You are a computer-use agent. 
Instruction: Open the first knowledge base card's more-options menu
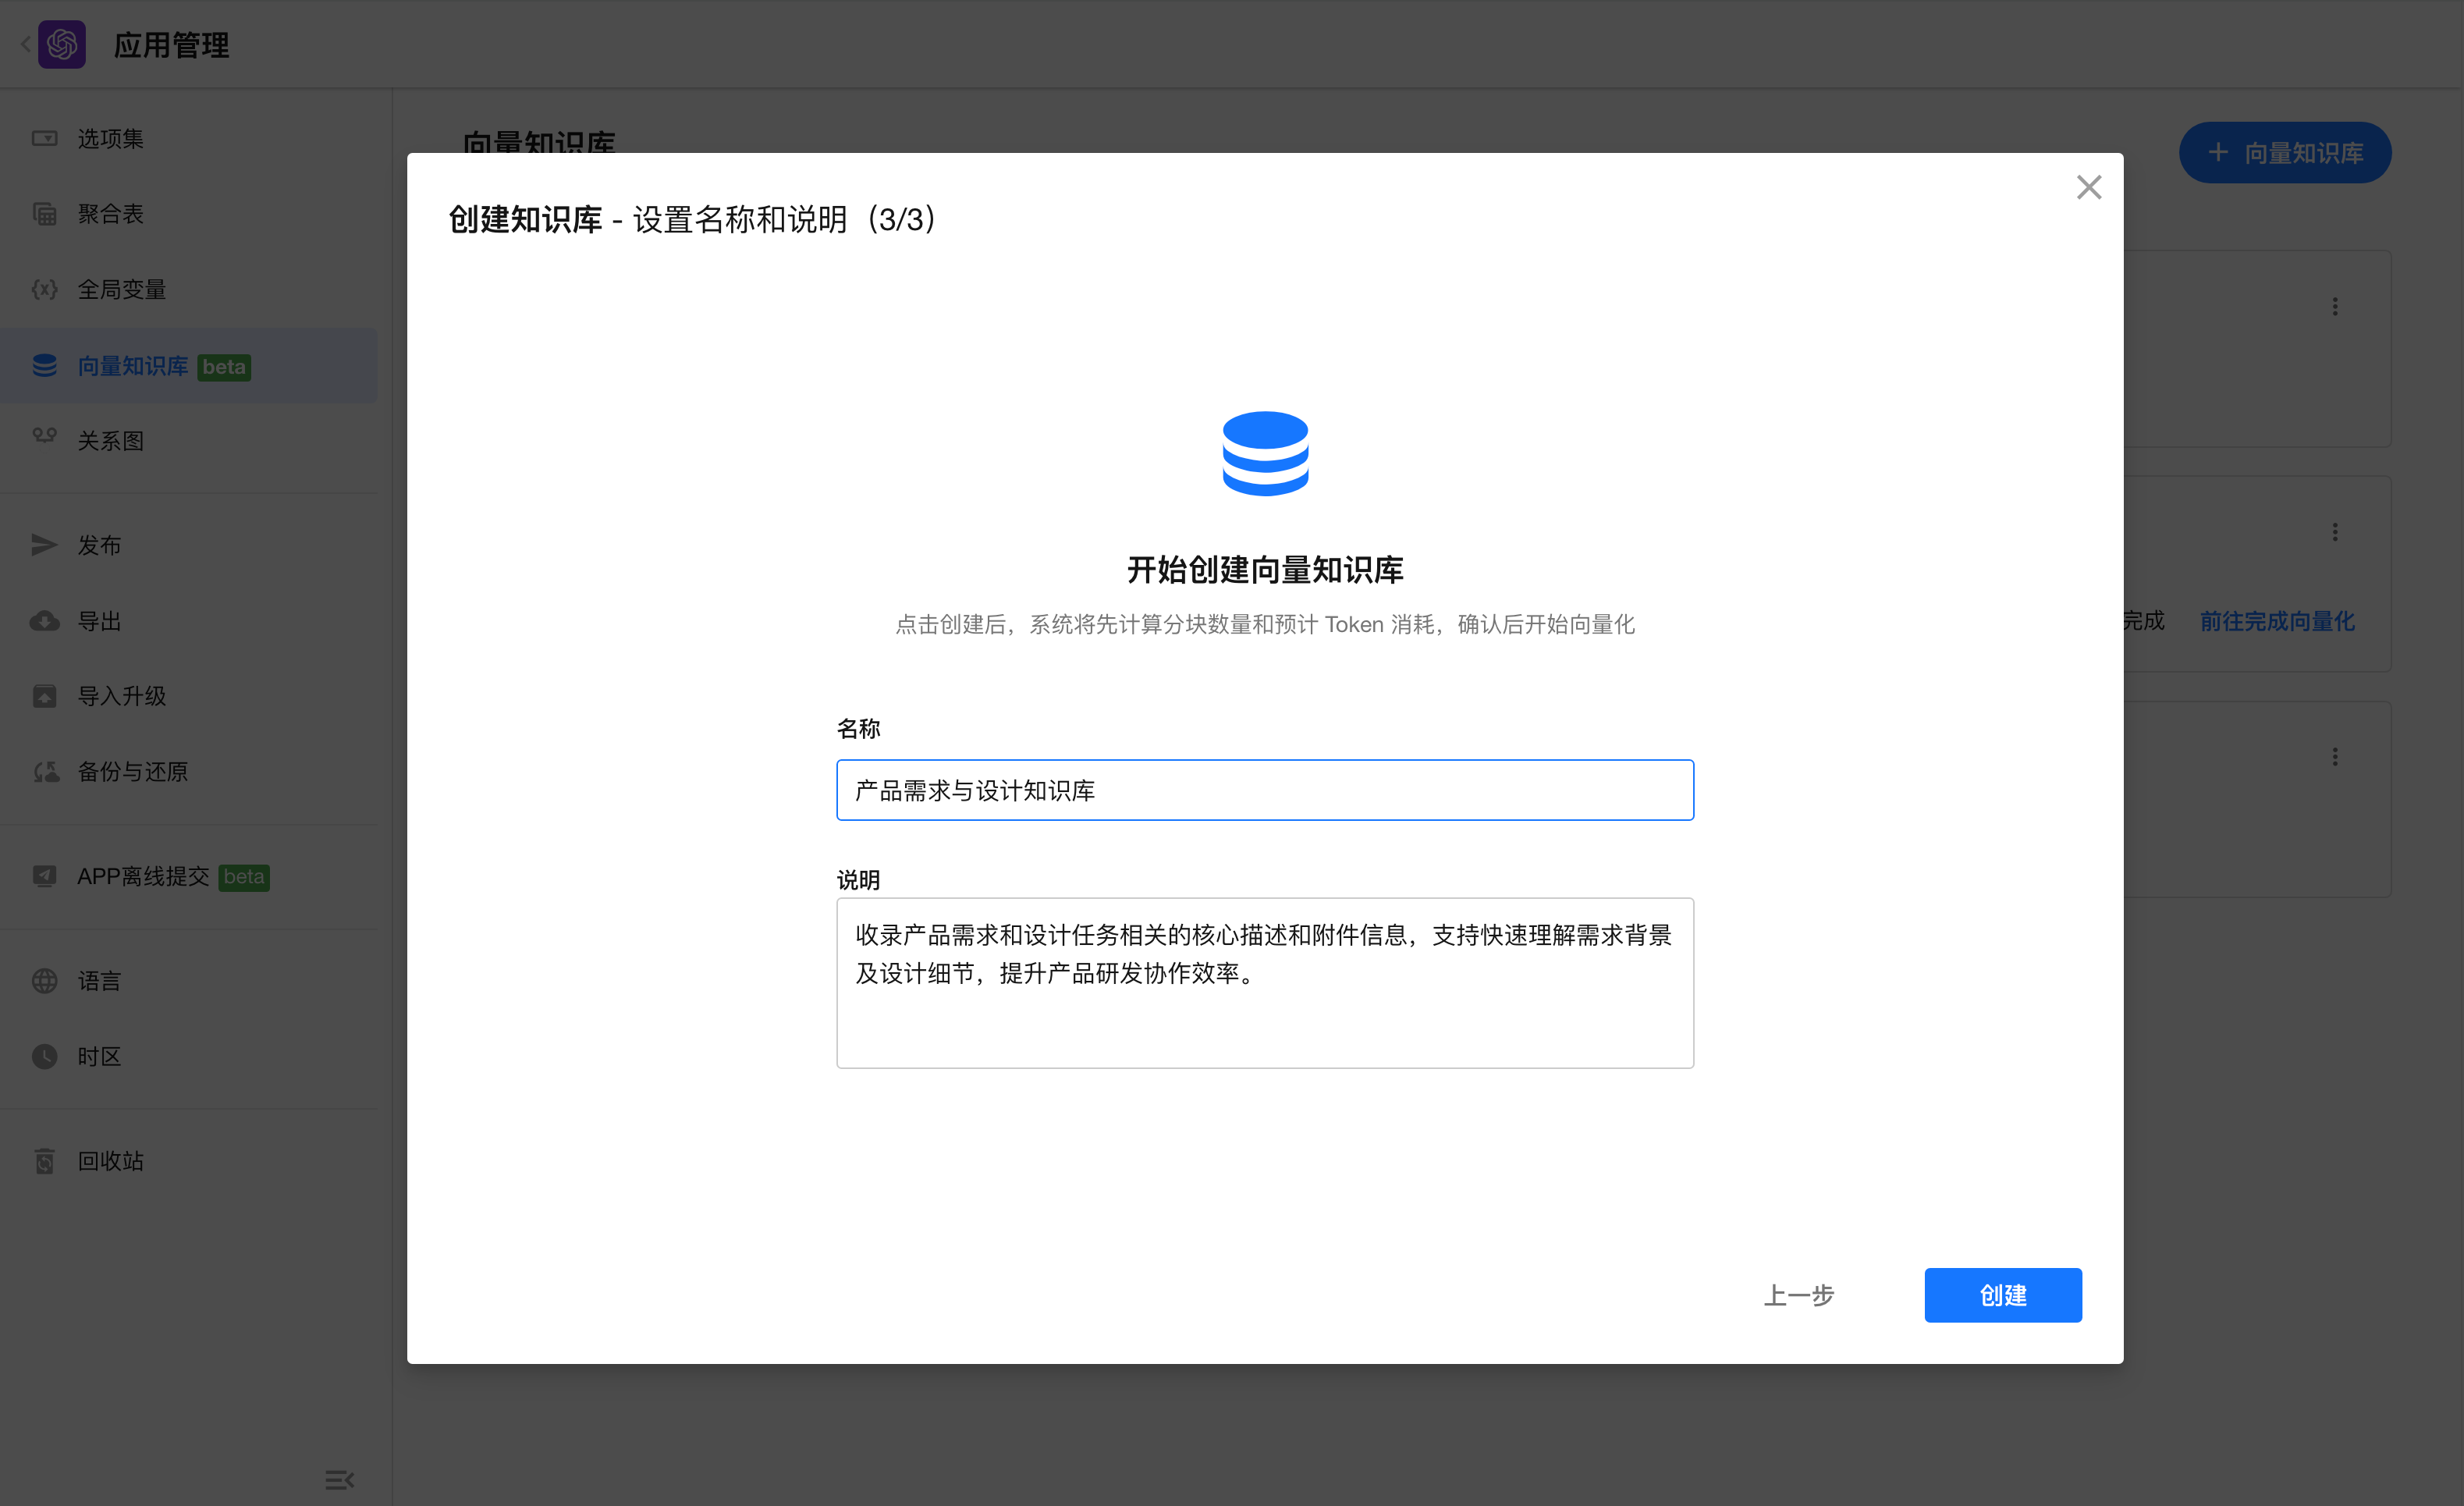point(2335,307)
